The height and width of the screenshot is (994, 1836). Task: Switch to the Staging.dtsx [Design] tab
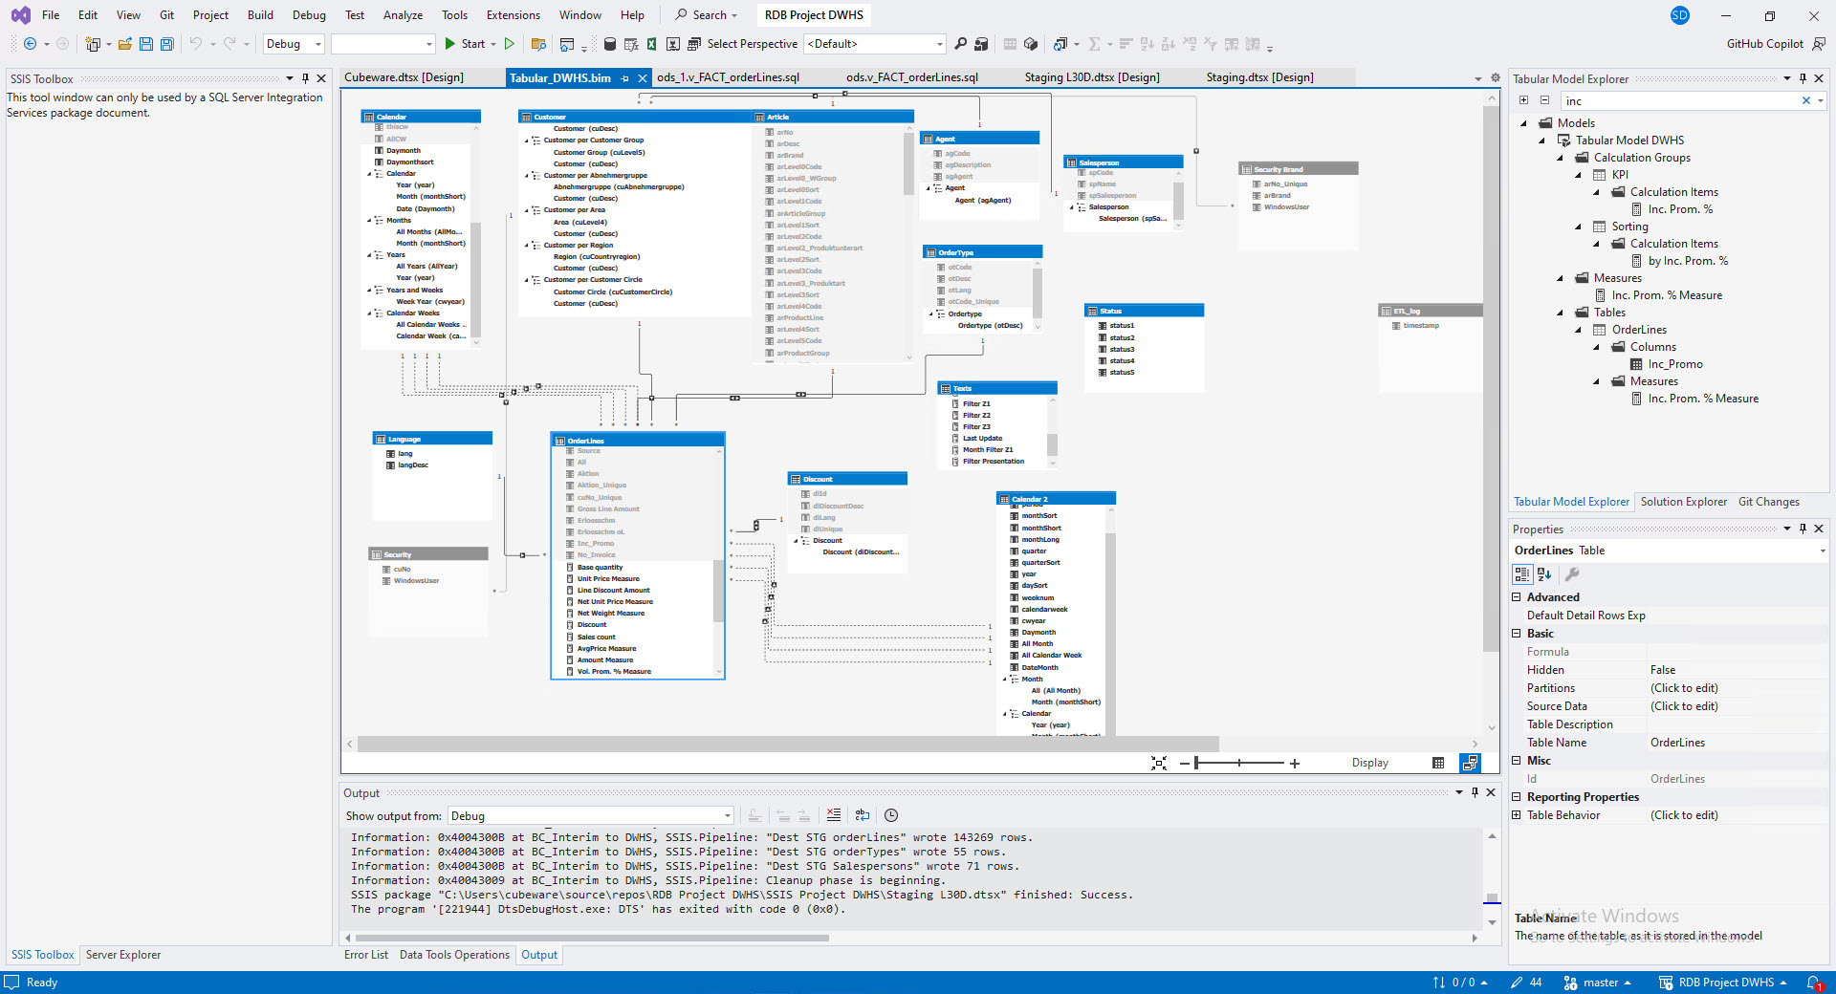pyautogui.click(x=1259, y=77)
